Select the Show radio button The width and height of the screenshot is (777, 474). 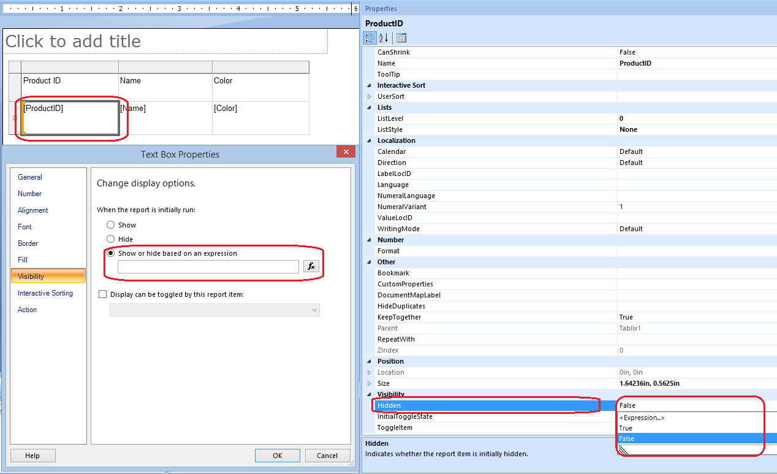coord(110,224)
